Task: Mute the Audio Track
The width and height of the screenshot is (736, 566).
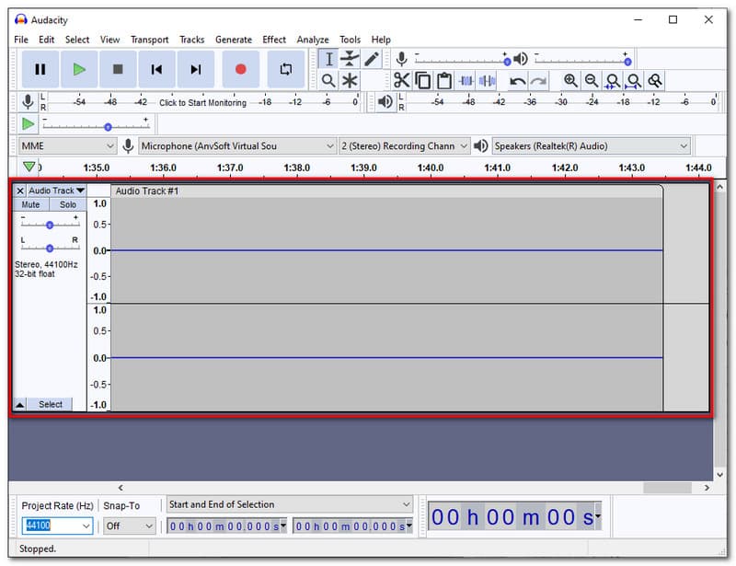Action: point(30,205)
